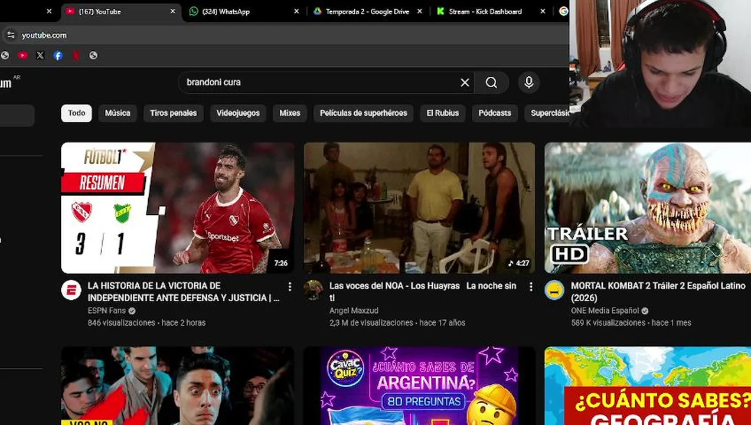Click the 4:27 duration badge
Viewport: 751px width, 425px height.
coord(519,263)
